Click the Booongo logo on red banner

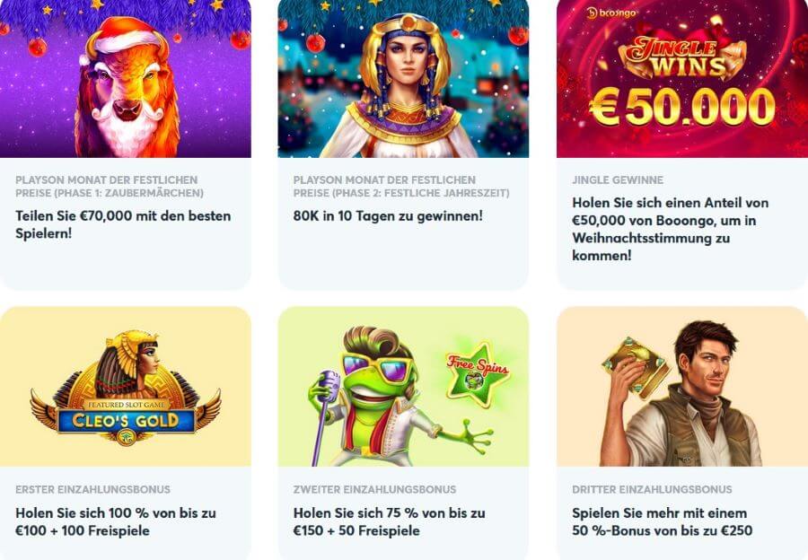point(611,13)
